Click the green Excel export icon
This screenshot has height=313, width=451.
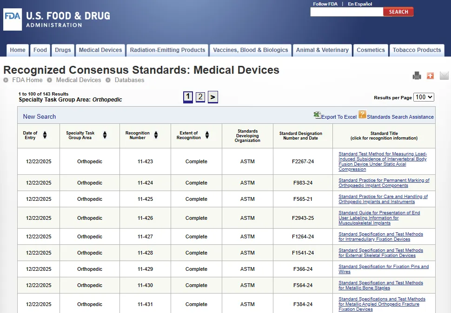click(x=317, y=115)
